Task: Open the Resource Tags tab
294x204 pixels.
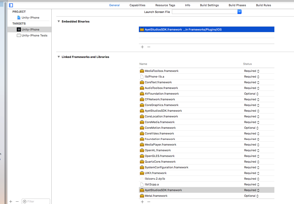Action: pyautogui.click(x=165, y=5)
